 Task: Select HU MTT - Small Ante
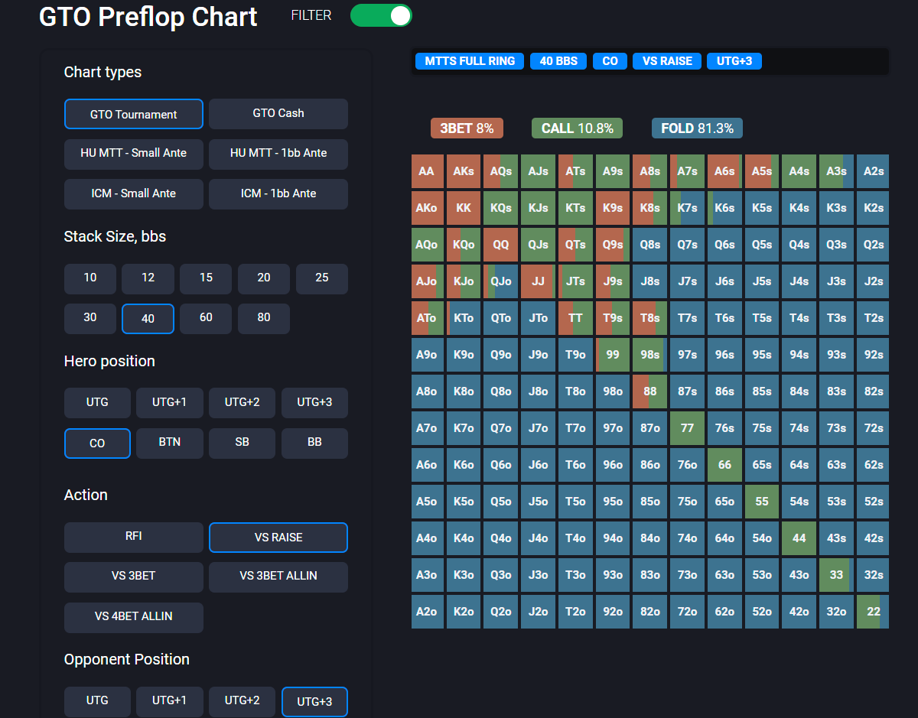click(x=134, y=153)
